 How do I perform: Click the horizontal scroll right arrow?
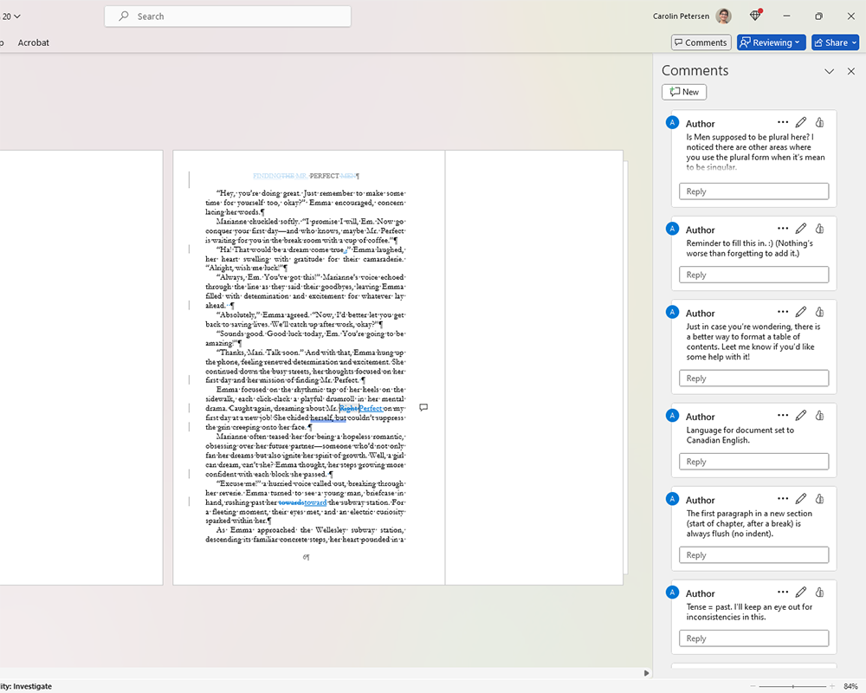[x=646, y=673]
